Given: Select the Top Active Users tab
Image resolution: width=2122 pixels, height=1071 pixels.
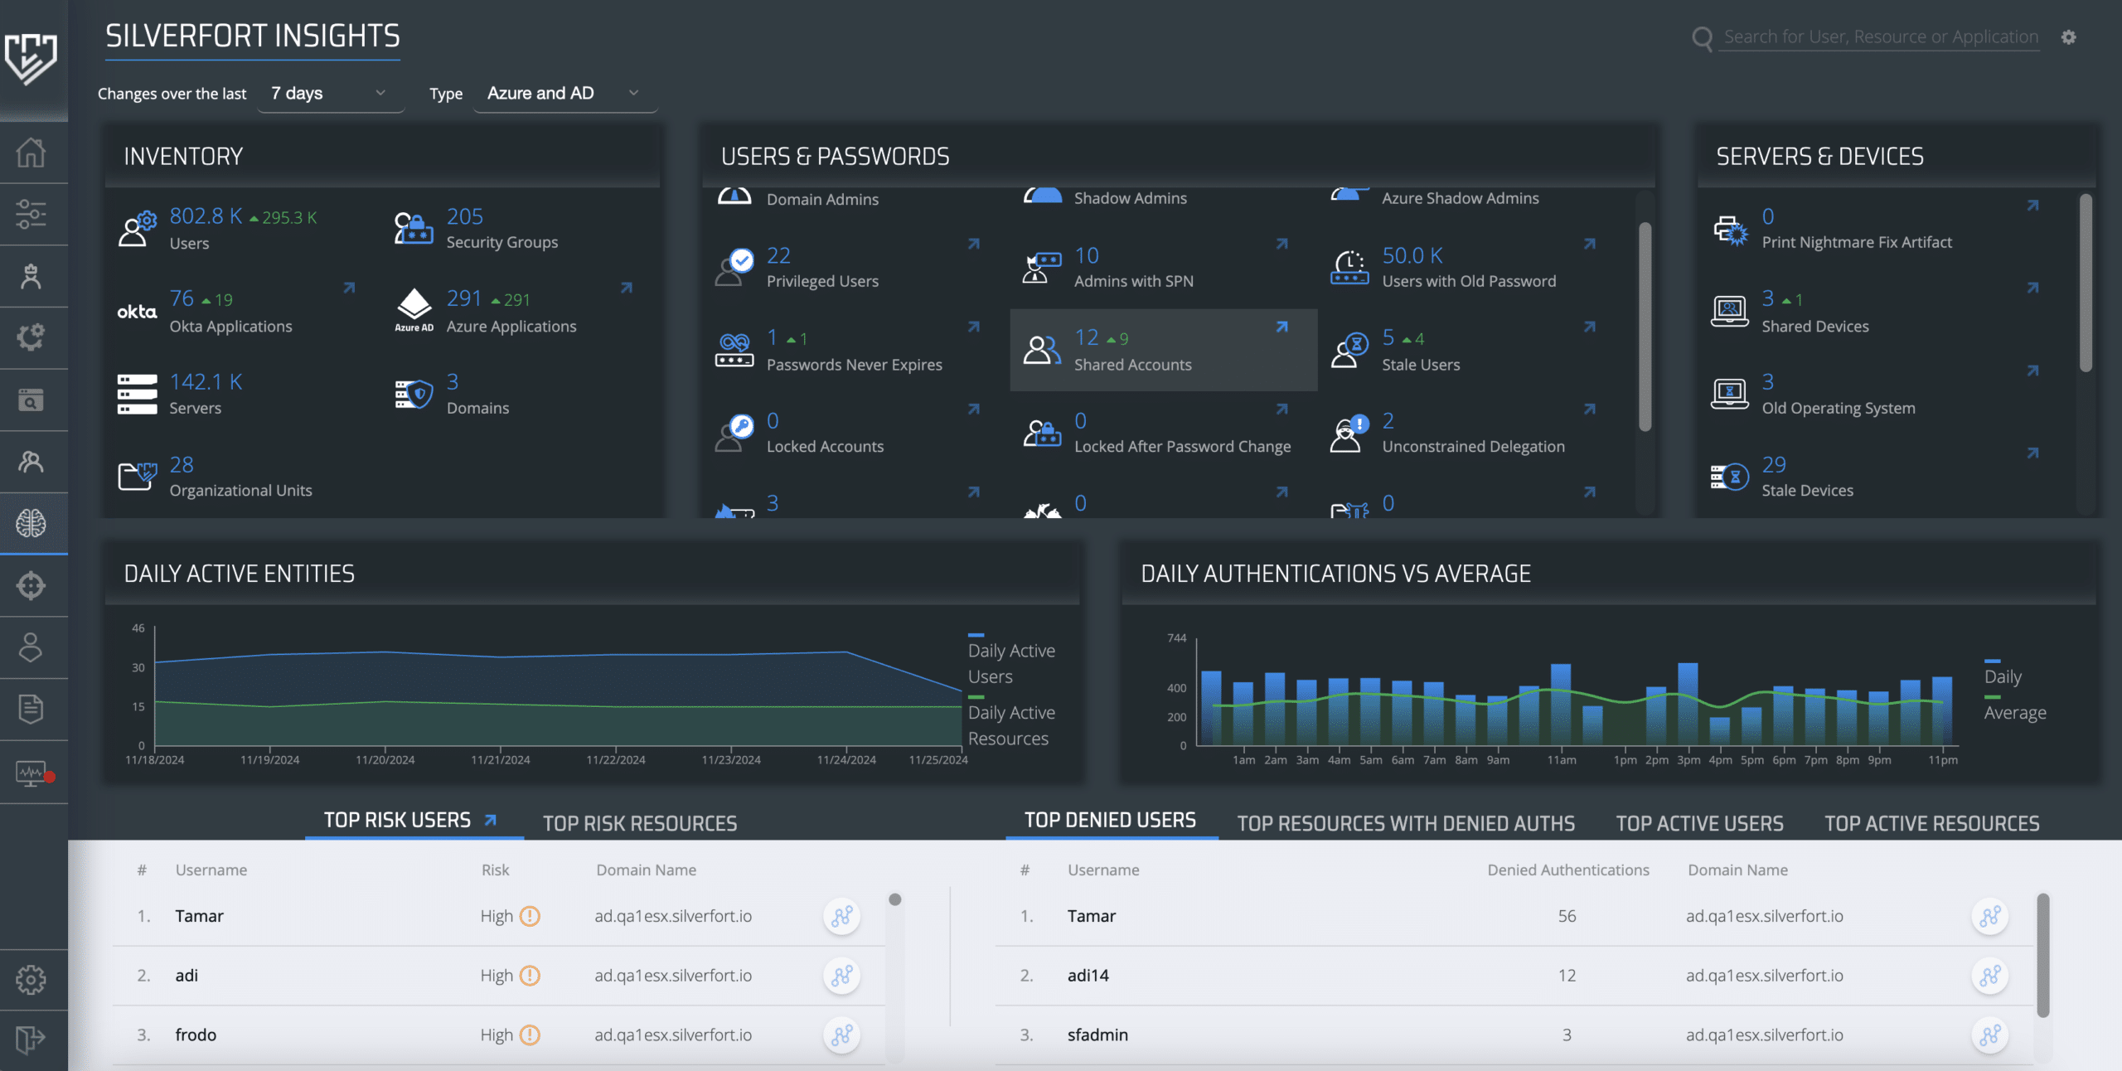Looking at the screenshot, I should 1699,823.
